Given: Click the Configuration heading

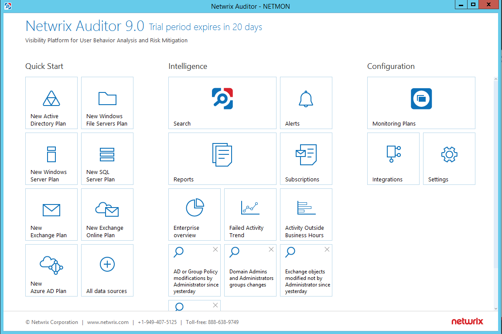Looking at the screenshot, I should coord(391,66).
